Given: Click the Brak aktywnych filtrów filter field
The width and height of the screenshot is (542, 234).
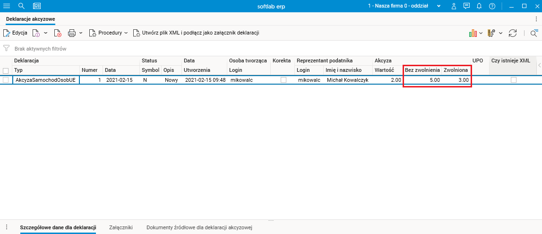Looking at the screenshot, I should [41, 49].
